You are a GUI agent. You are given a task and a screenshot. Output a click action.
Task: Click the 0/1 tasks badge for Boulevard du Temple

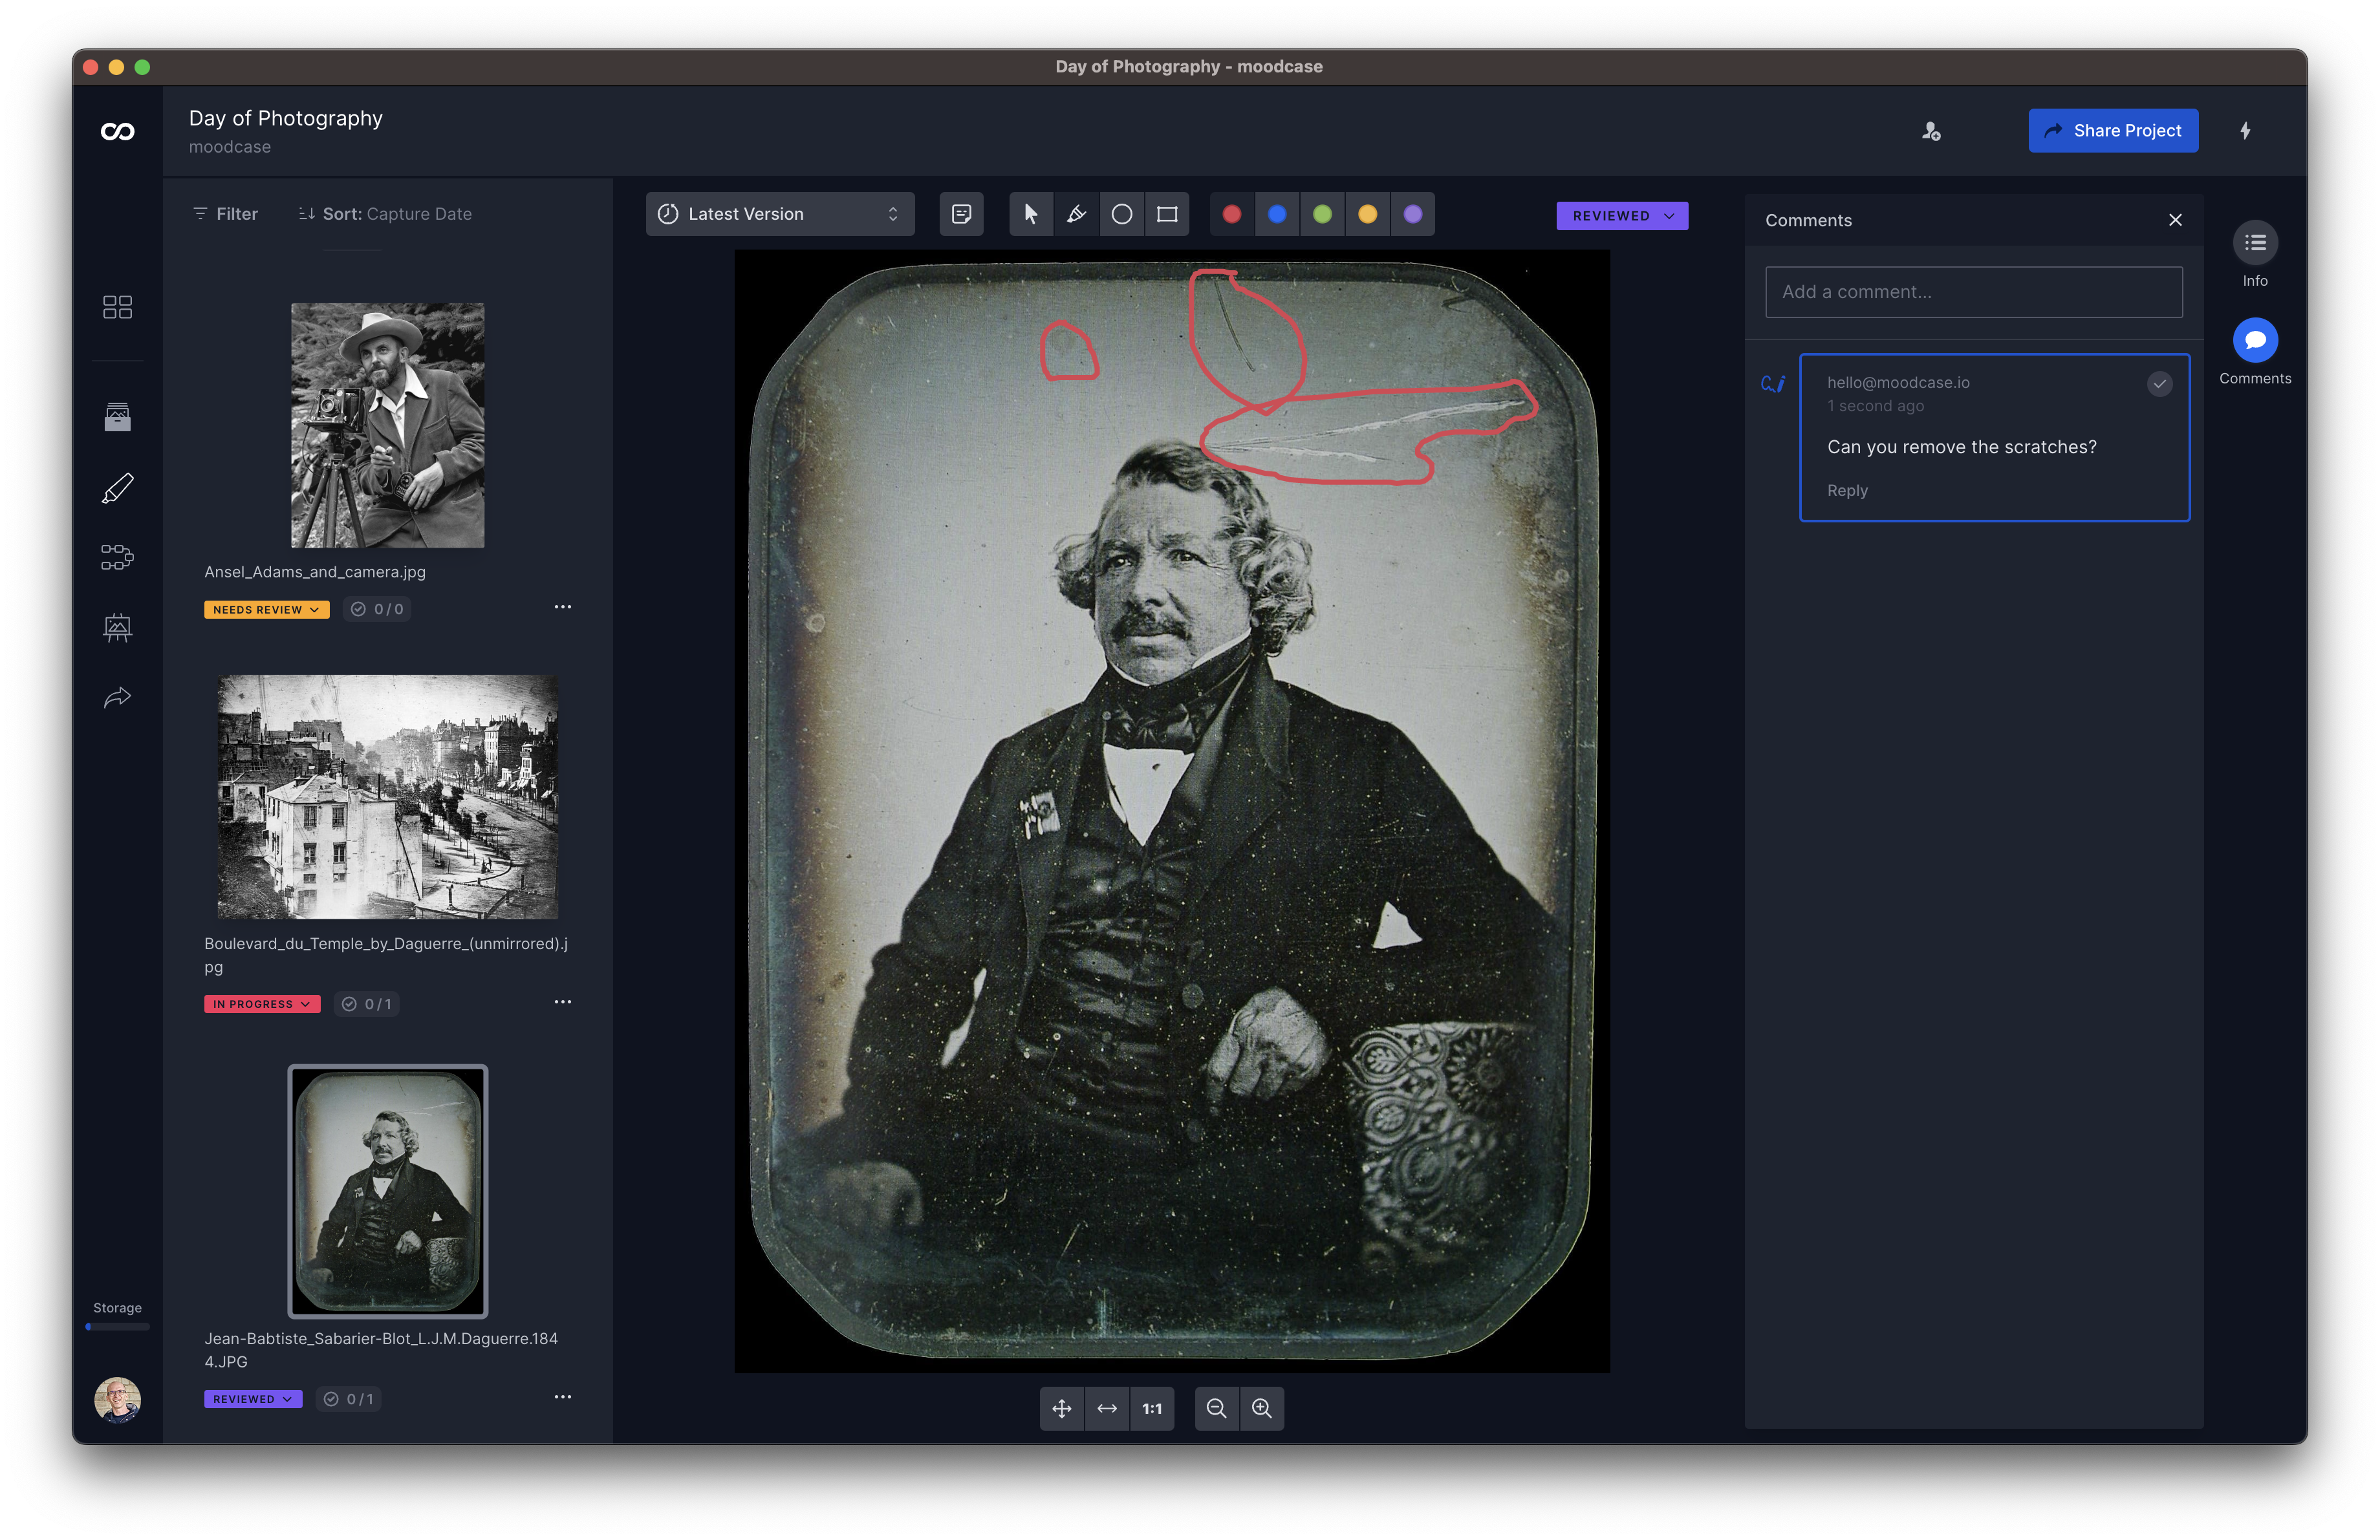pos(367,1003)
